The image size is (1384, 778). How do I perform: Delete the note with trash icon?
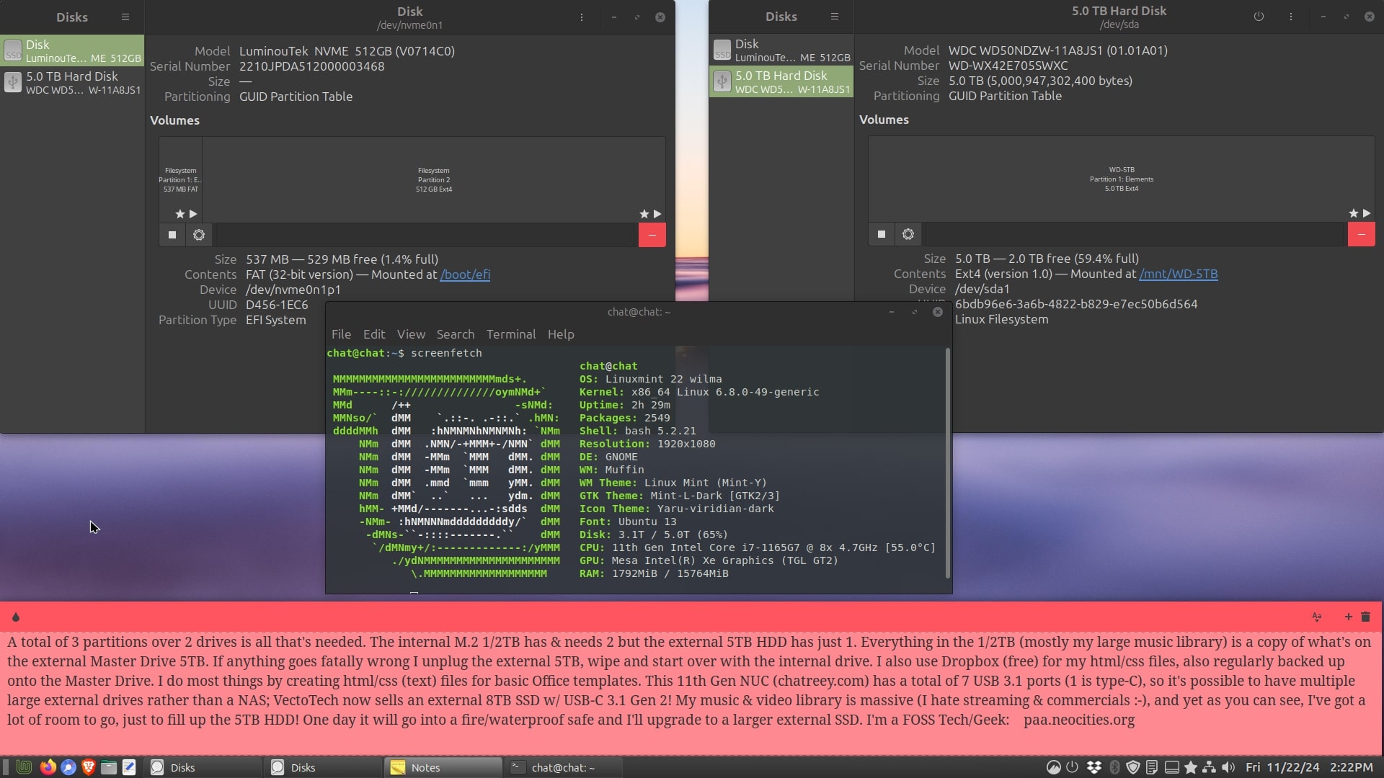[1365, 617]
